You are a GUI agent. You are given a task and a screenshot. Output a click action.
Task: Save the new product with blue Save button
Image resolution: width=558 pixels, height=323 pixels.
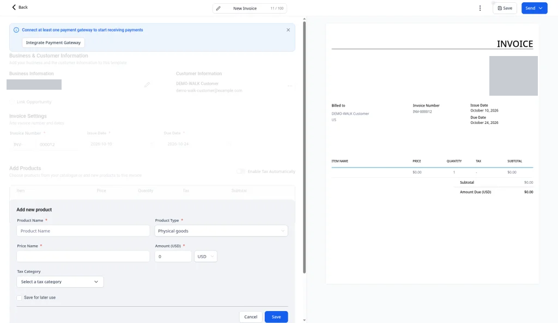pyautogui.click(x=276, y=317)
